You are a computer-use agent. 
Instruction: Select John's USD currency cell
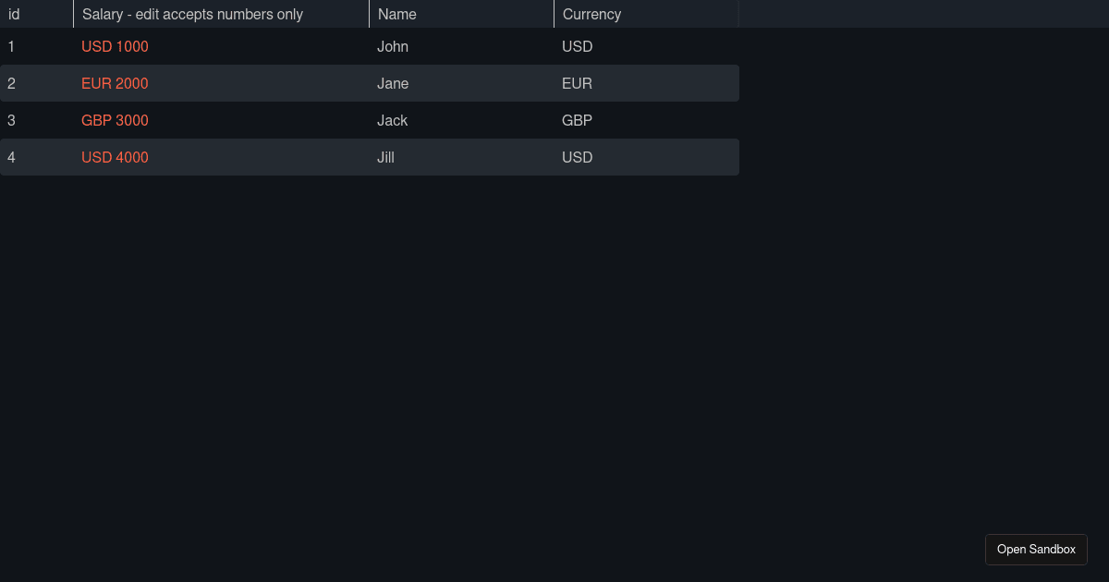click(x=647, y=46)
